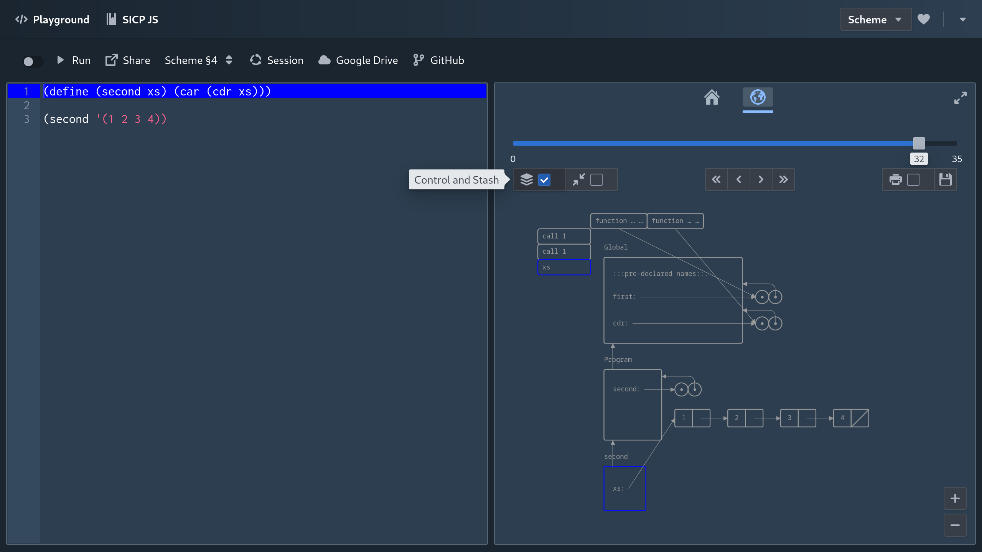This screenshot has height=552, width=982.
Task: Click the home icon tab
Action: [x=712, y=97]
